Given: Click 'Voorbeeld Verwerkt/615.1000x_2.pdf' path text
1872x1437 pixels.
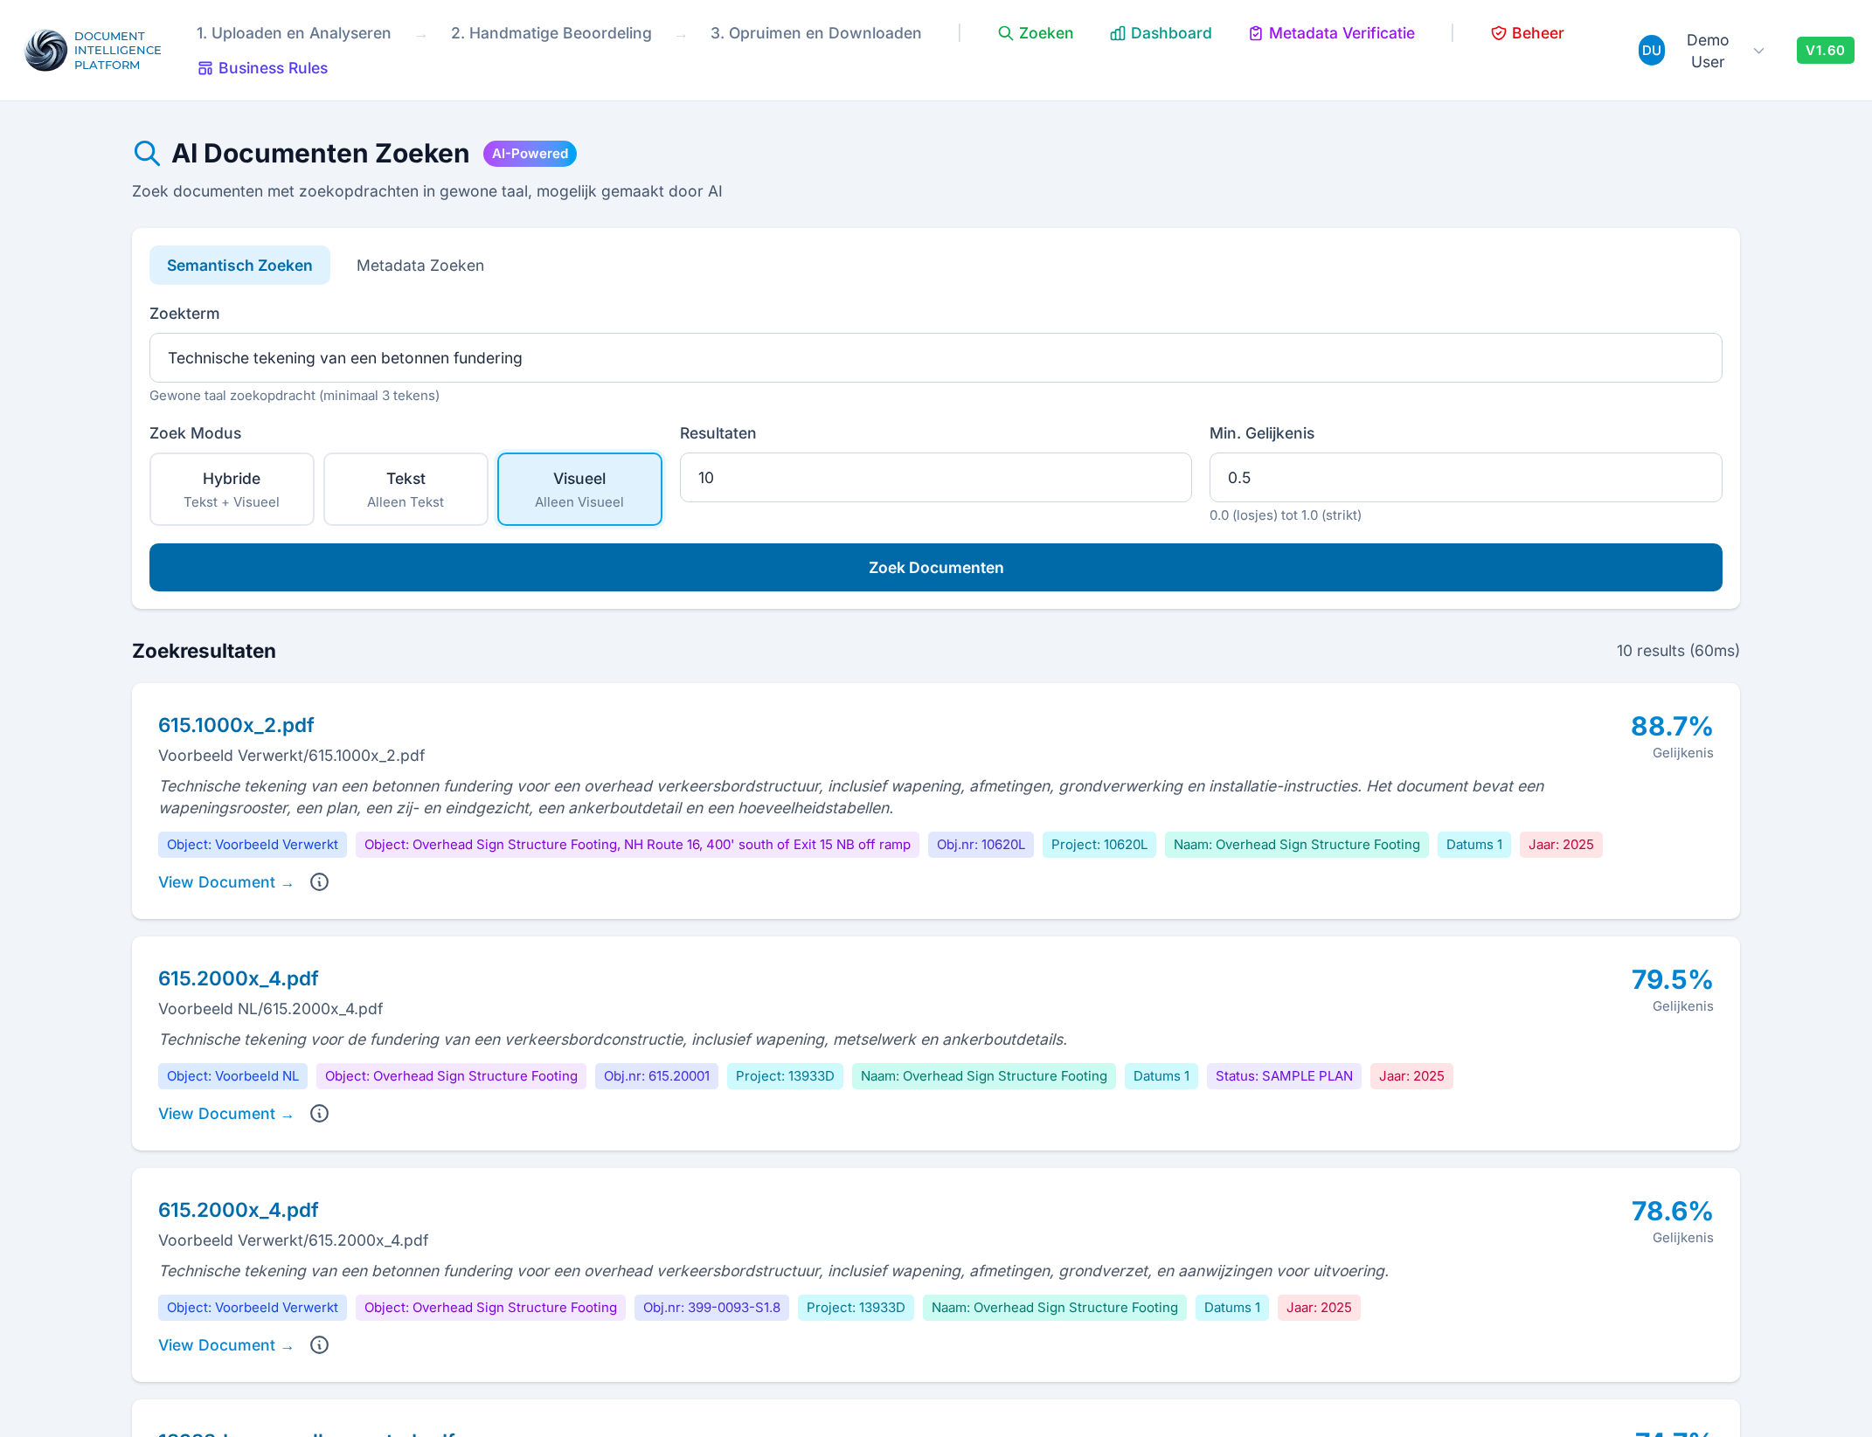Looking at the screenshot, I should (292, 756).
